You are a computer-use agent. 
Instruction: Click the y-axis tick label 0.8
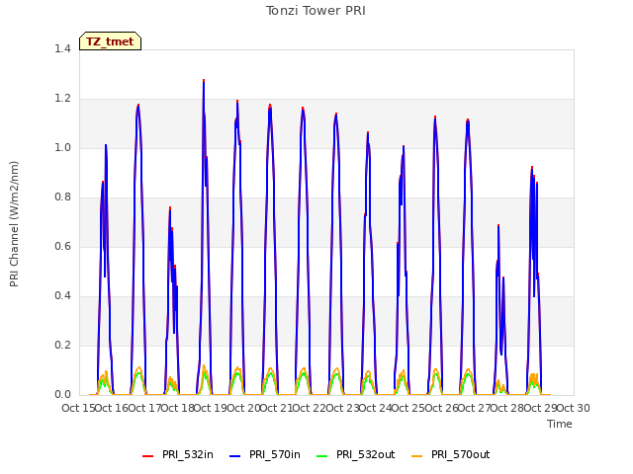[x=62, y=197]
